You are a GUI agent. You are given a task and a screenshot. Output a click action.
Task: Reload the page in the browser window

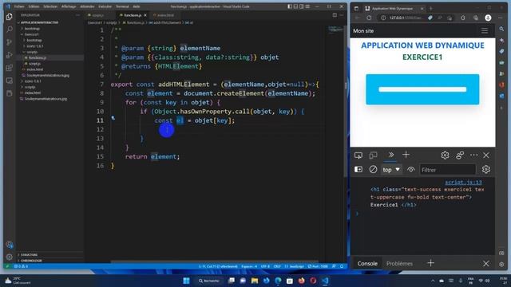[369, 18]
